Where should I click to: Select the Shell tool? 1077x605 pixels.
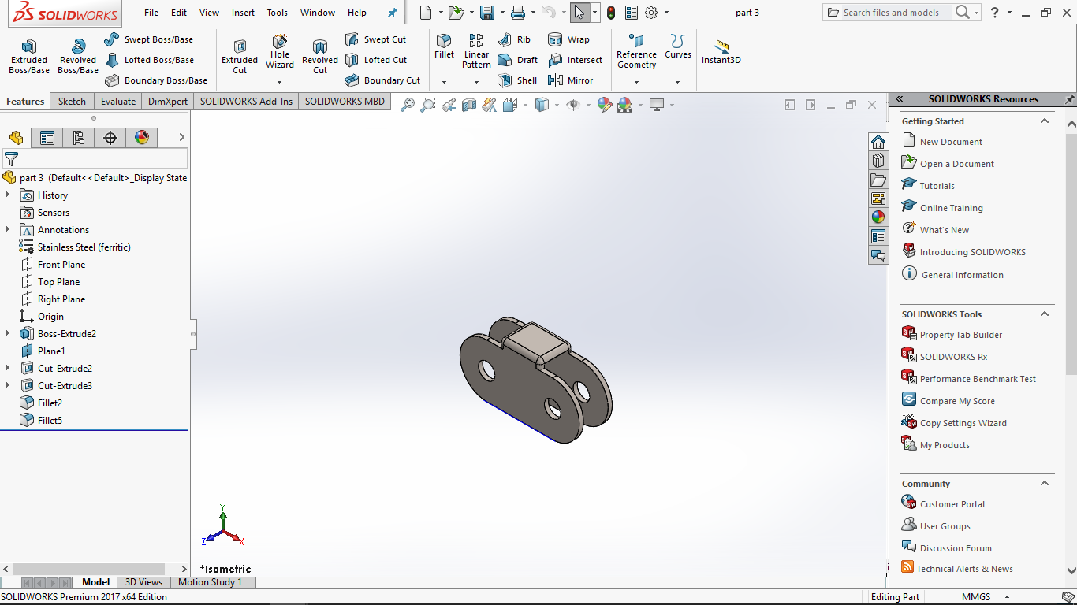(x=518, y=80)
